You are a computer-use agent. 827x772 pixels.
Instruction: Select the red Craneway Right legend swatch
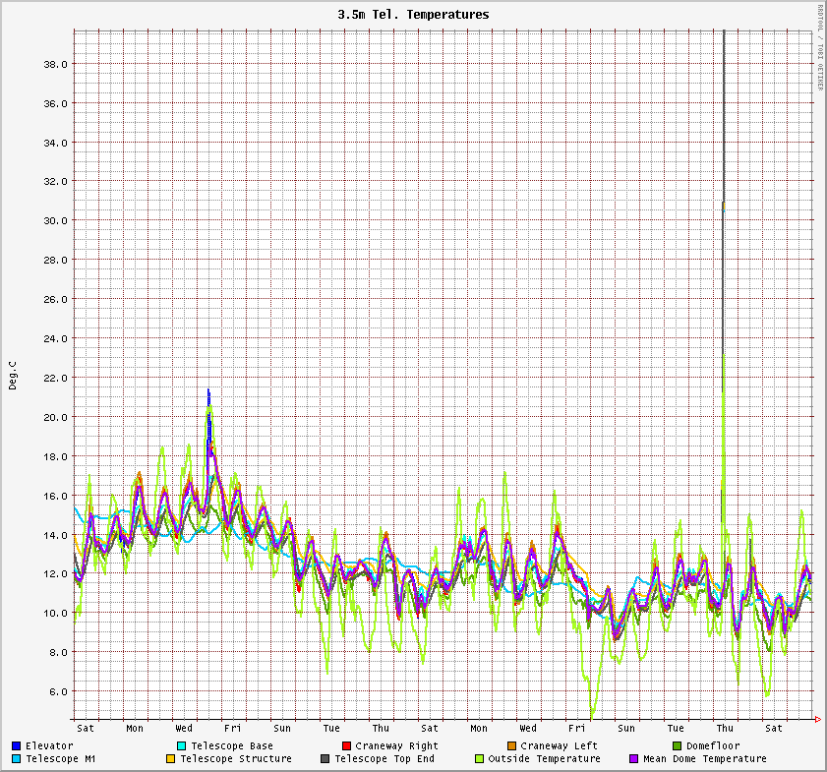[x=346, y=746]
